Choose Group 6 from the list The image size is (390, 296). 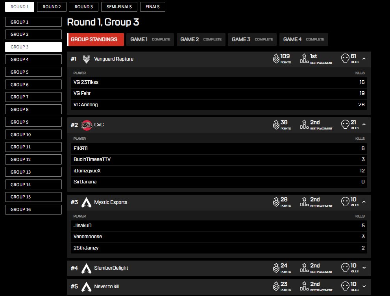click(x=33, y=85)
